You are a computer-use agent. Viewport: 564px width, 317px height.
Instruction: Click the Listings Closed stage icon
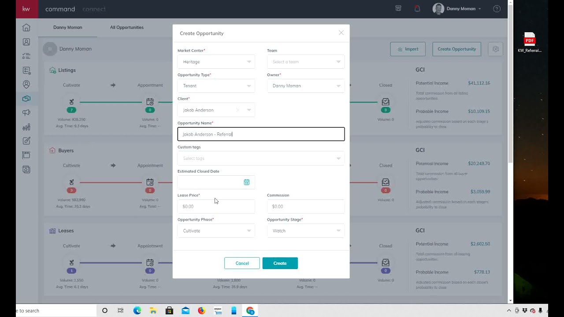click(386, 102)
